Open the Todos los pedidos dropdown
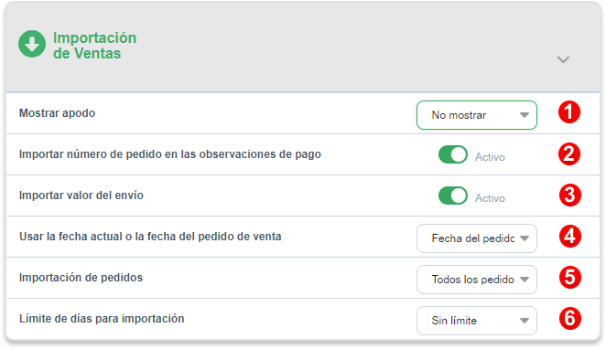The width and height of the screenshot is (606, 349). click(x=477, y=280)
